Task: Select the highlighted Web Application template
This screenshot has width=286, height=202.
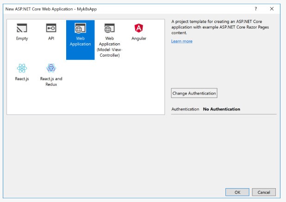Action: pos(80,40)
